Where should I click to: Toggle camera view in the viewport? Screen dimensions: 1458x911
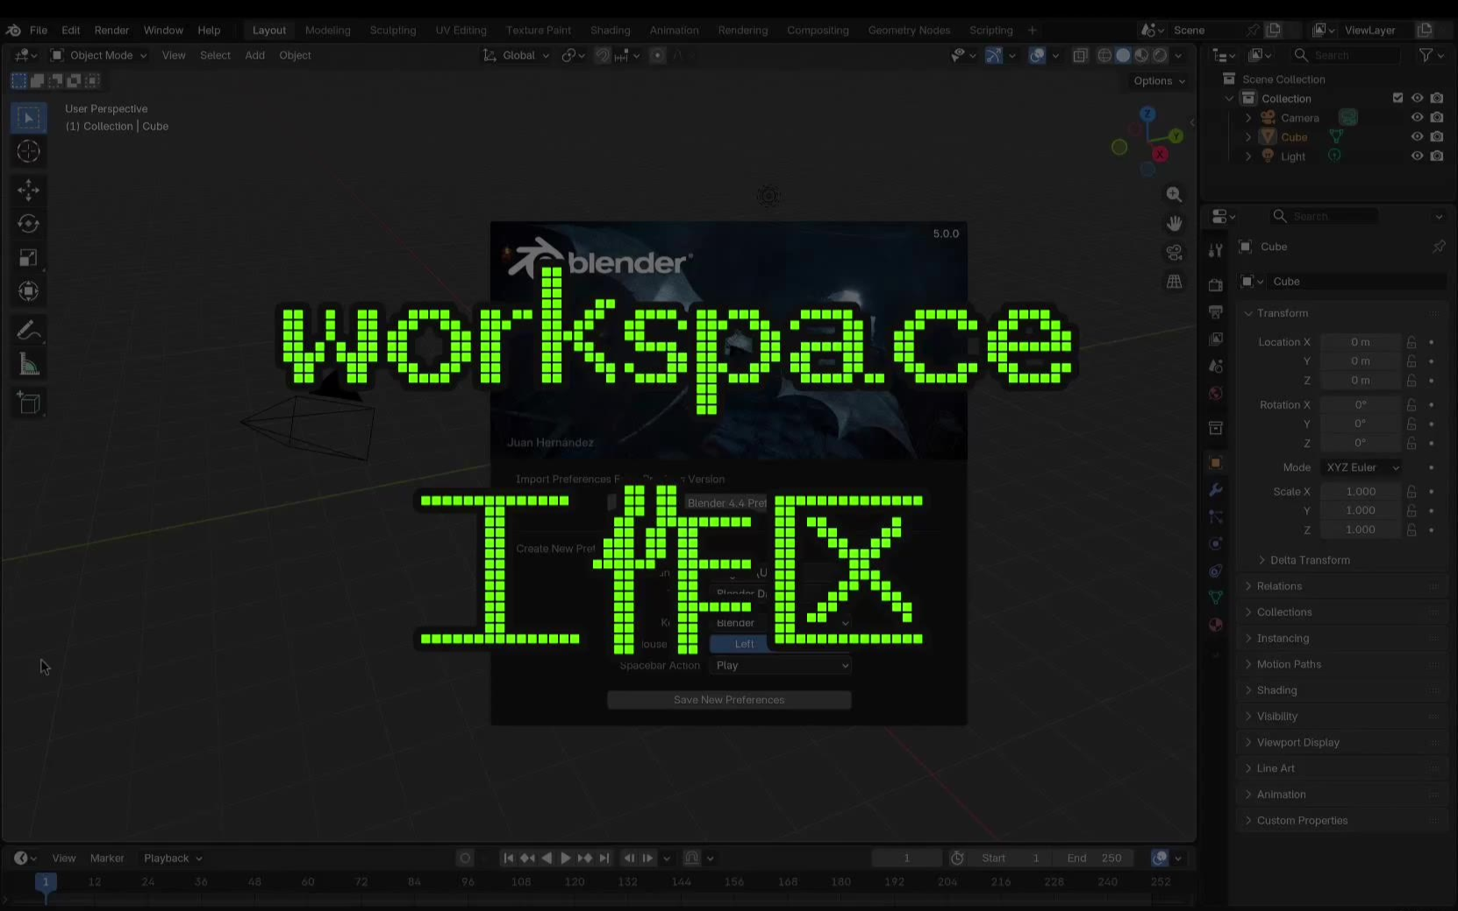pyautogui.click(x=1174, y=253)
